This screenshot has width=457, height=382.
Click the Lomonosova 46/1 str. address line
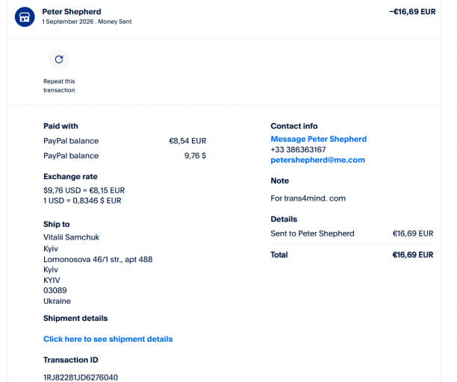[98, 259]
